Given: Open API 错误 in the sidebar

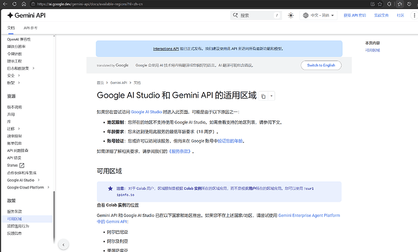Looking at the screenshot, I should 14,158.
